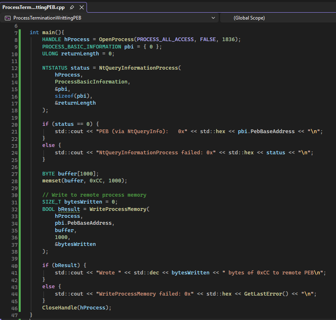Click the process ID 1836
The height and width of the screenshot is (320, 336).
[228, 39]
